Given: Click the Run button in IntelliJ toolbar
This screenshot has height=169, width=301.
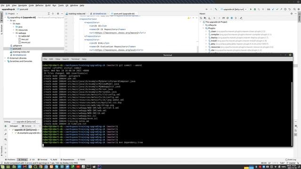Looking at the screenshot, I should point(251,9).
